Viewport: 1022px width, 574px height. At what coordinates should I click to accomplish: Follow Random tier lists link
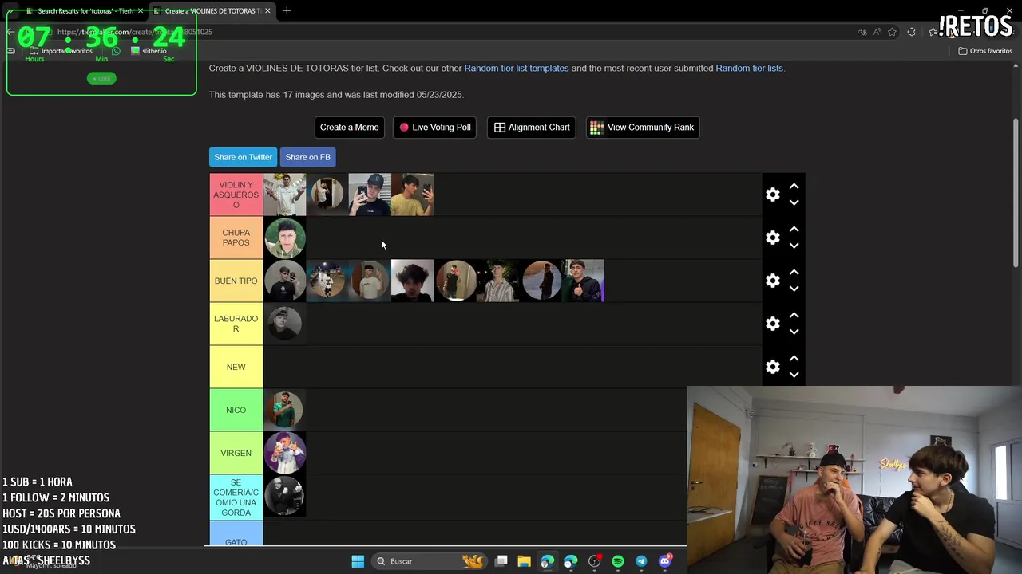749,69
